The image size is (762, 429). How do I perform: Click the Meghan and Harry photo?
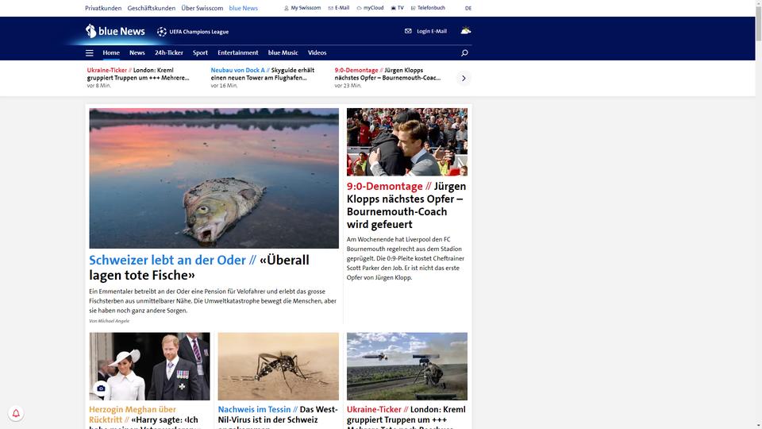(149, 366)
